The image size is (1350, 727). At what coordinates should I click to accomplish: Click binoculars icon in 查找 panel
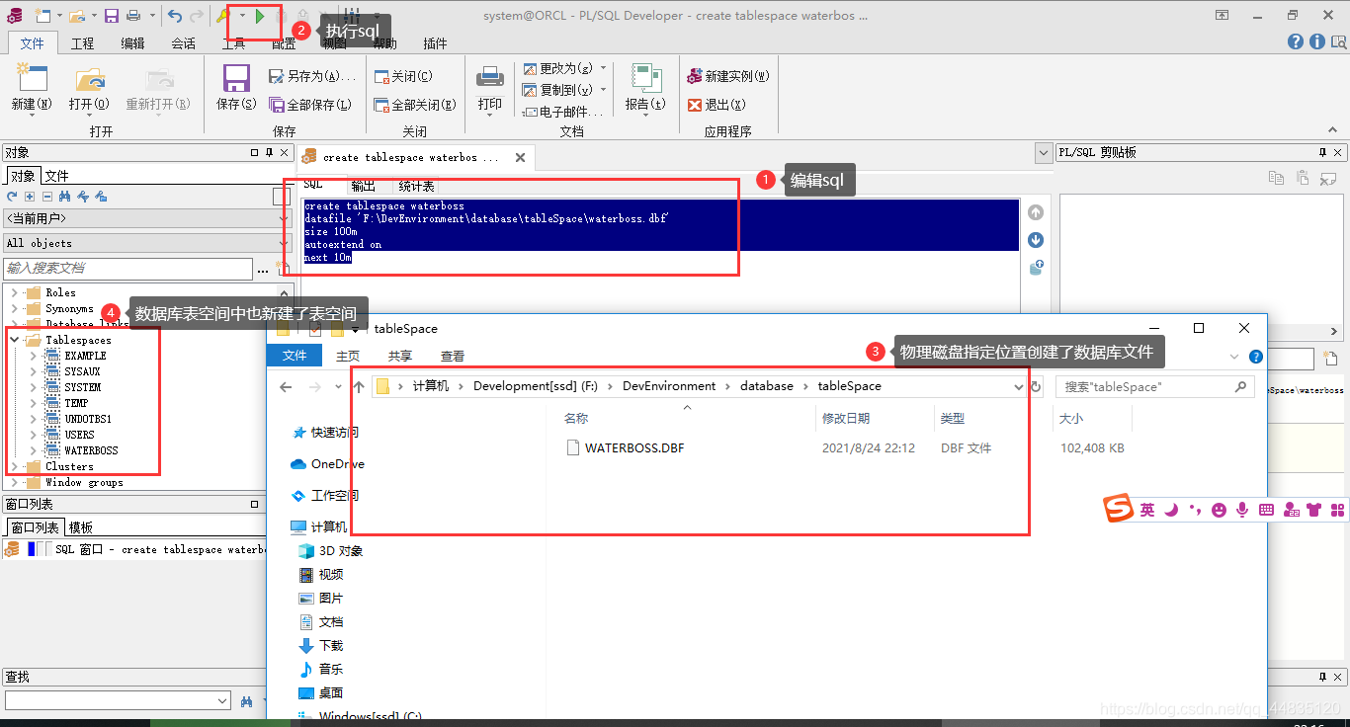[x=245, y=700]
